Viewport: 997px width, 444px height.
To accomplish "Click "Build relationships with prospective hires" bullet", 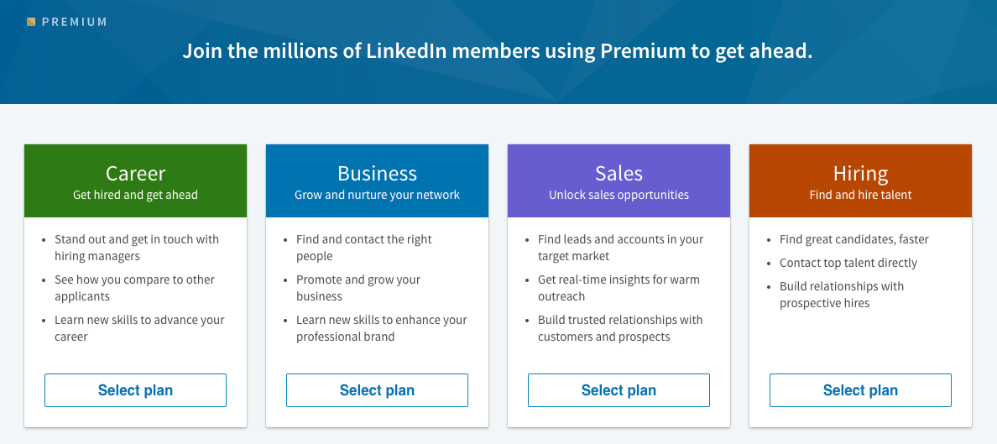I will tap(842, 295).
